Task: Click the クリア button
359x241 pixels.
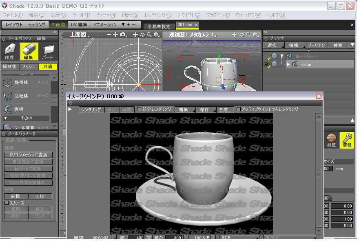Action: pyautogui.click(x=40, y=196)
